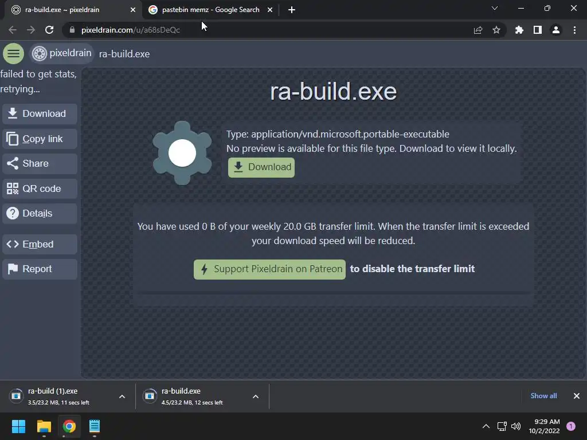Open the Windows Start menu

tap(18, 426)
